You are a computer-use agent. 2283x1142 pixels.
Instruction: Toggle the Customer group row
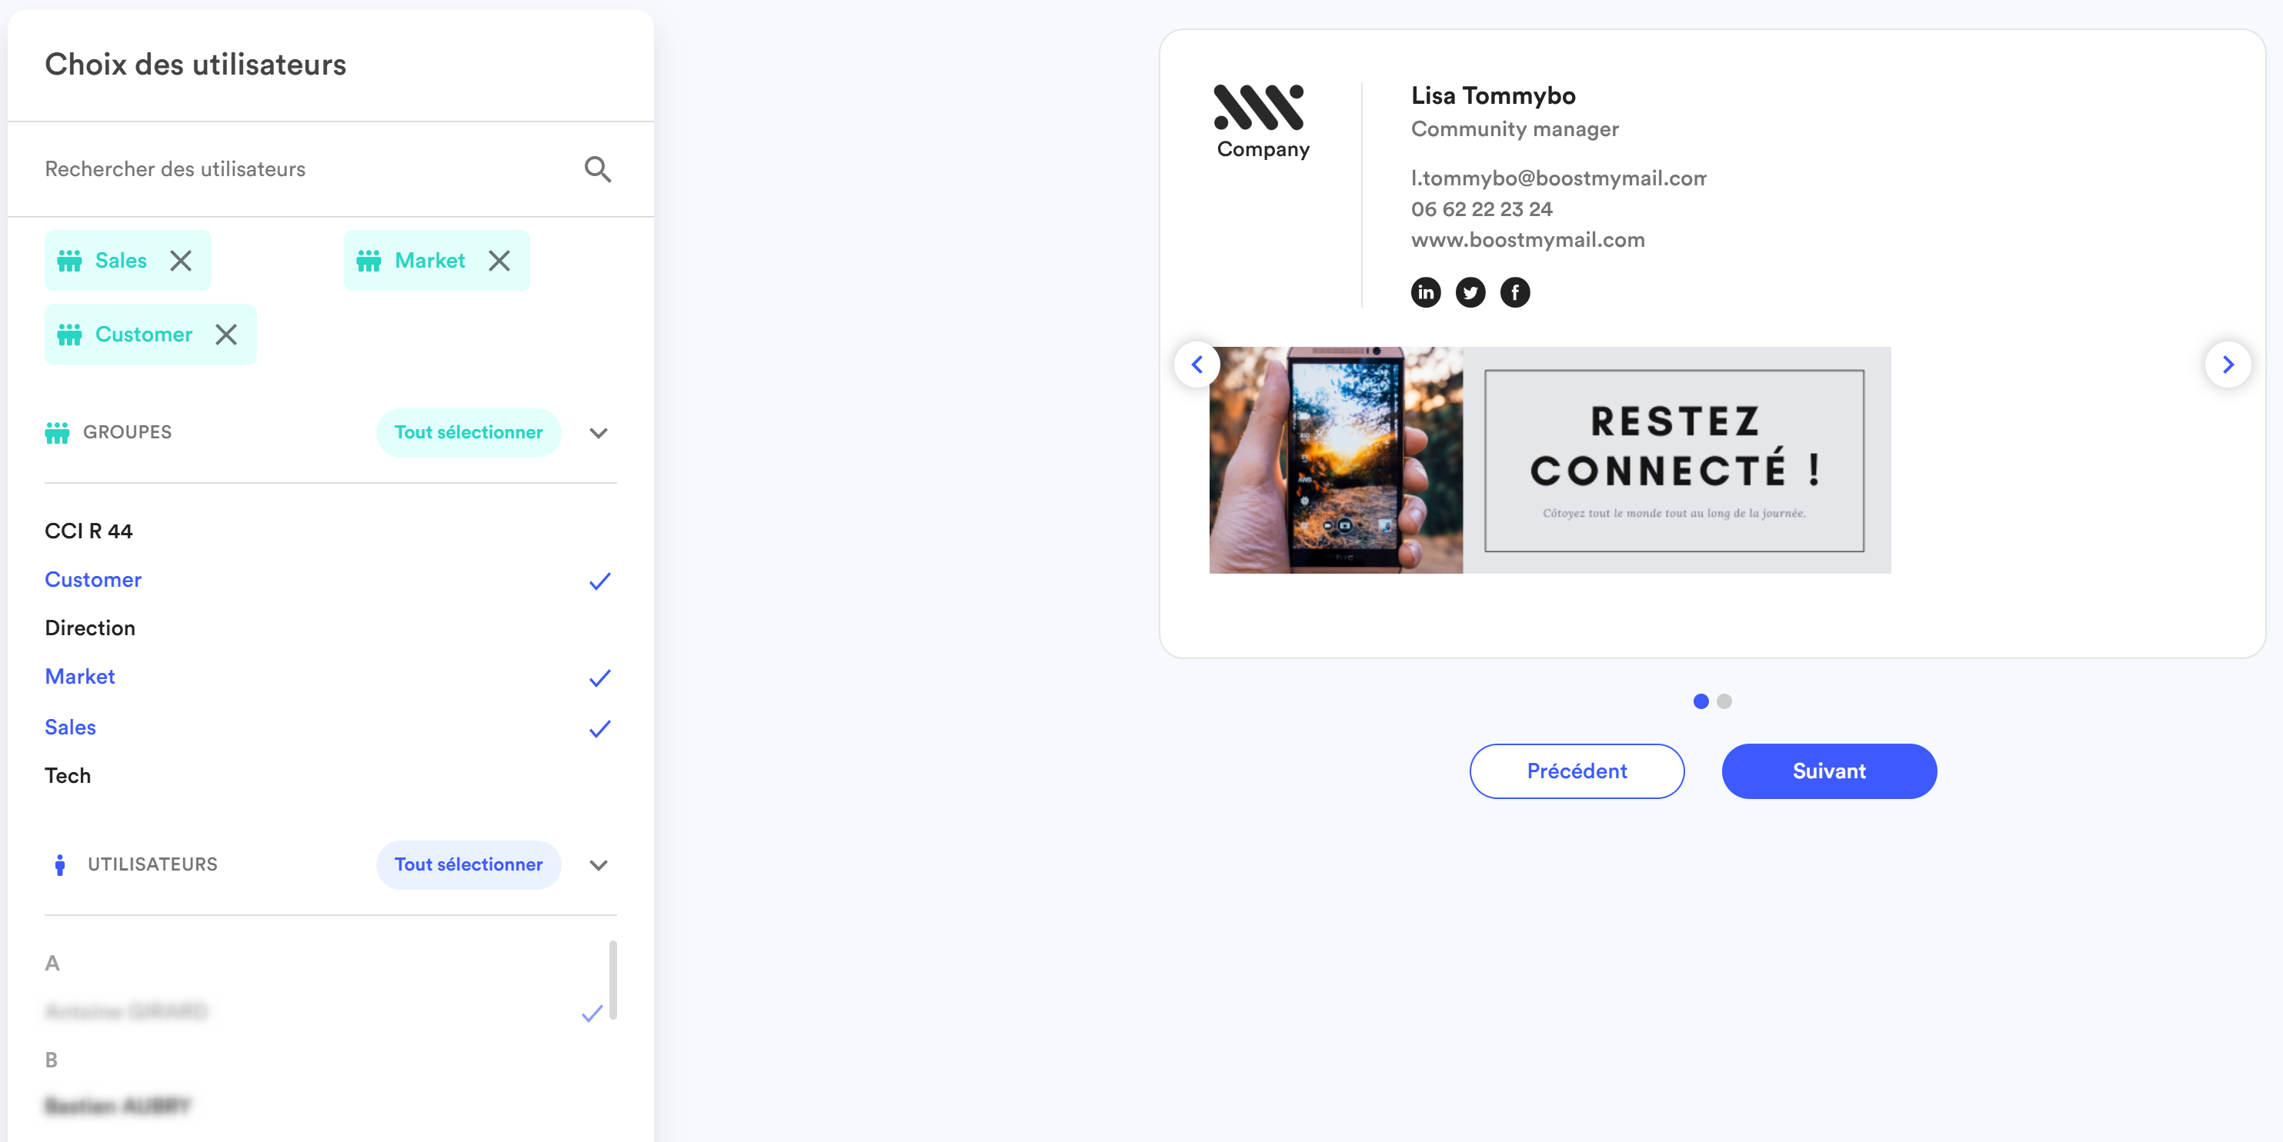329,579
